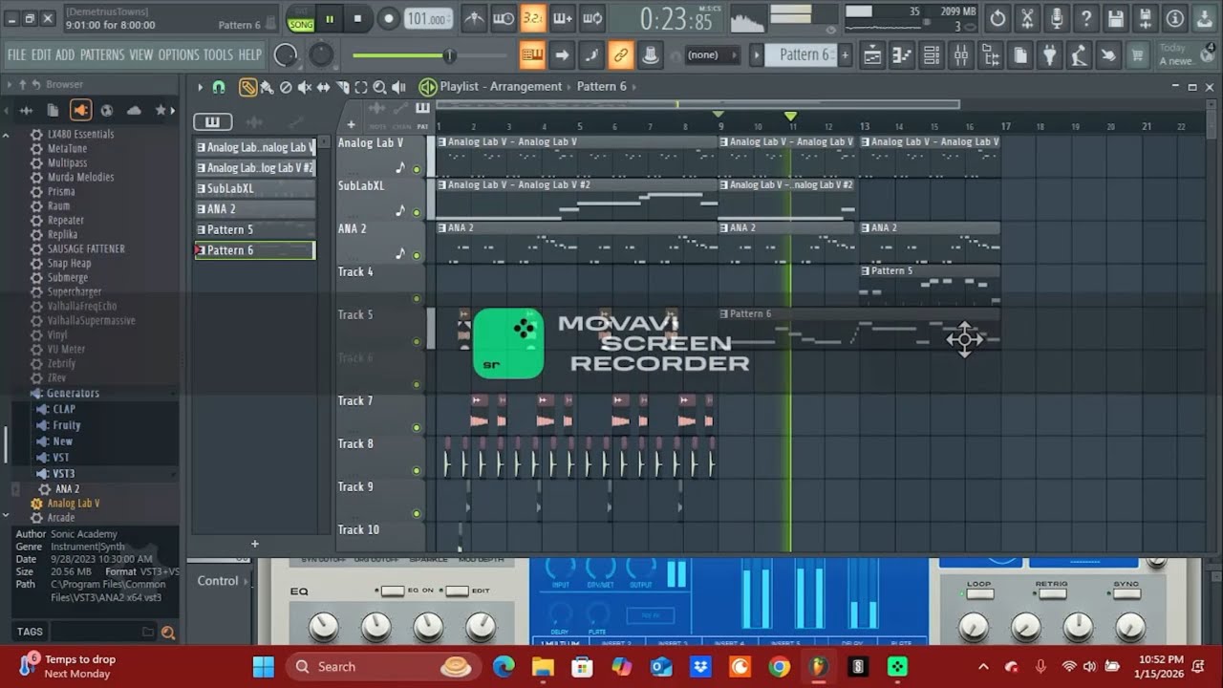Select the playlist Paint brush tool
1223x688 pixels.
pyautogui.click(x=267, y=87)
